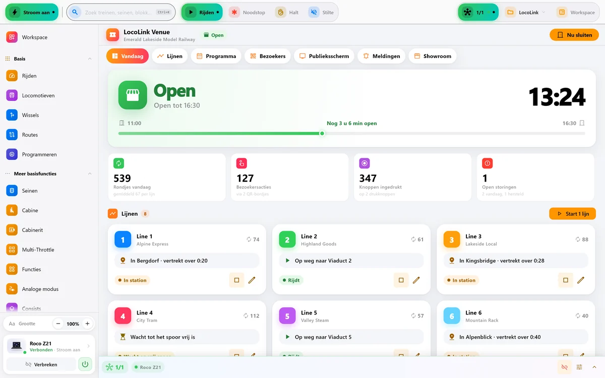Image resolution: width=605 pixels, height=378 pixels.
Task: Open Seinen in the sidebar
Action: 49,191
